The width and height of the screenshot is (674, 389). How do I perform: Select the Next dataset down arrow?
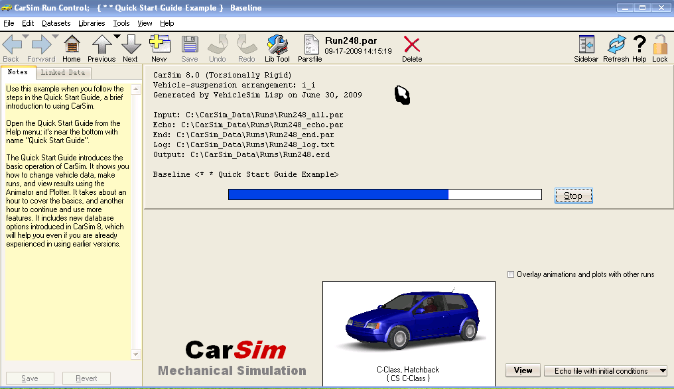(131, 44)
